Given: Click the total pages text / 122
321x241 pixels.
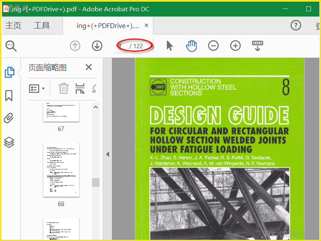Looking at the screenshot, I should [136, 46].
